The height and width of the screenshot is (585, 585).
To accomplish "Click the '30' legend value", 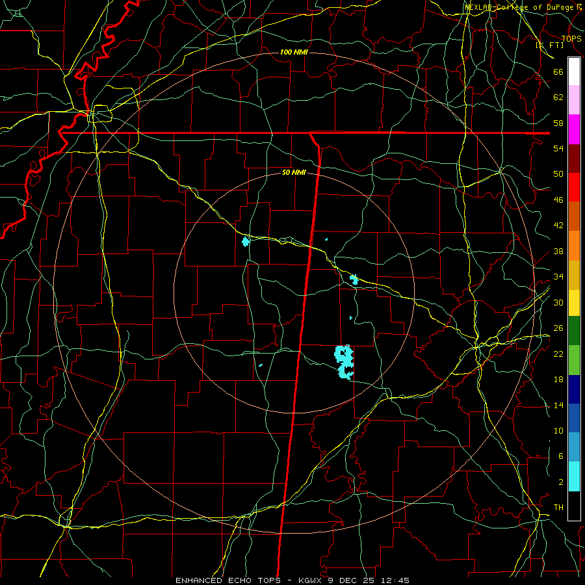I will pos(558,302).
